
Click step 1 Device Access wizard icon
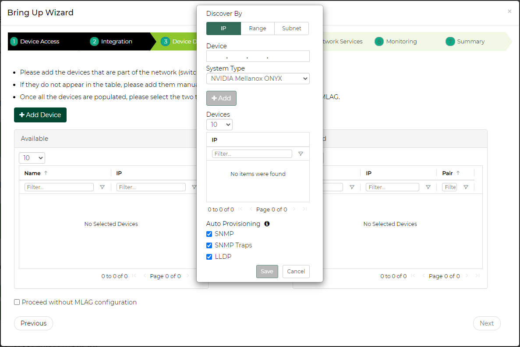pyautogui.click(x=14, y=42)
